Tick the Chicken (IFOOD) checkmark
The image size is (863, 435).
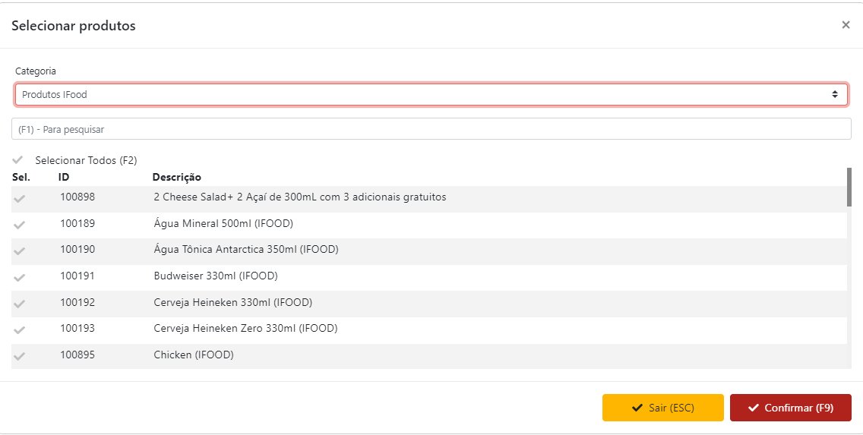point(20,356)
